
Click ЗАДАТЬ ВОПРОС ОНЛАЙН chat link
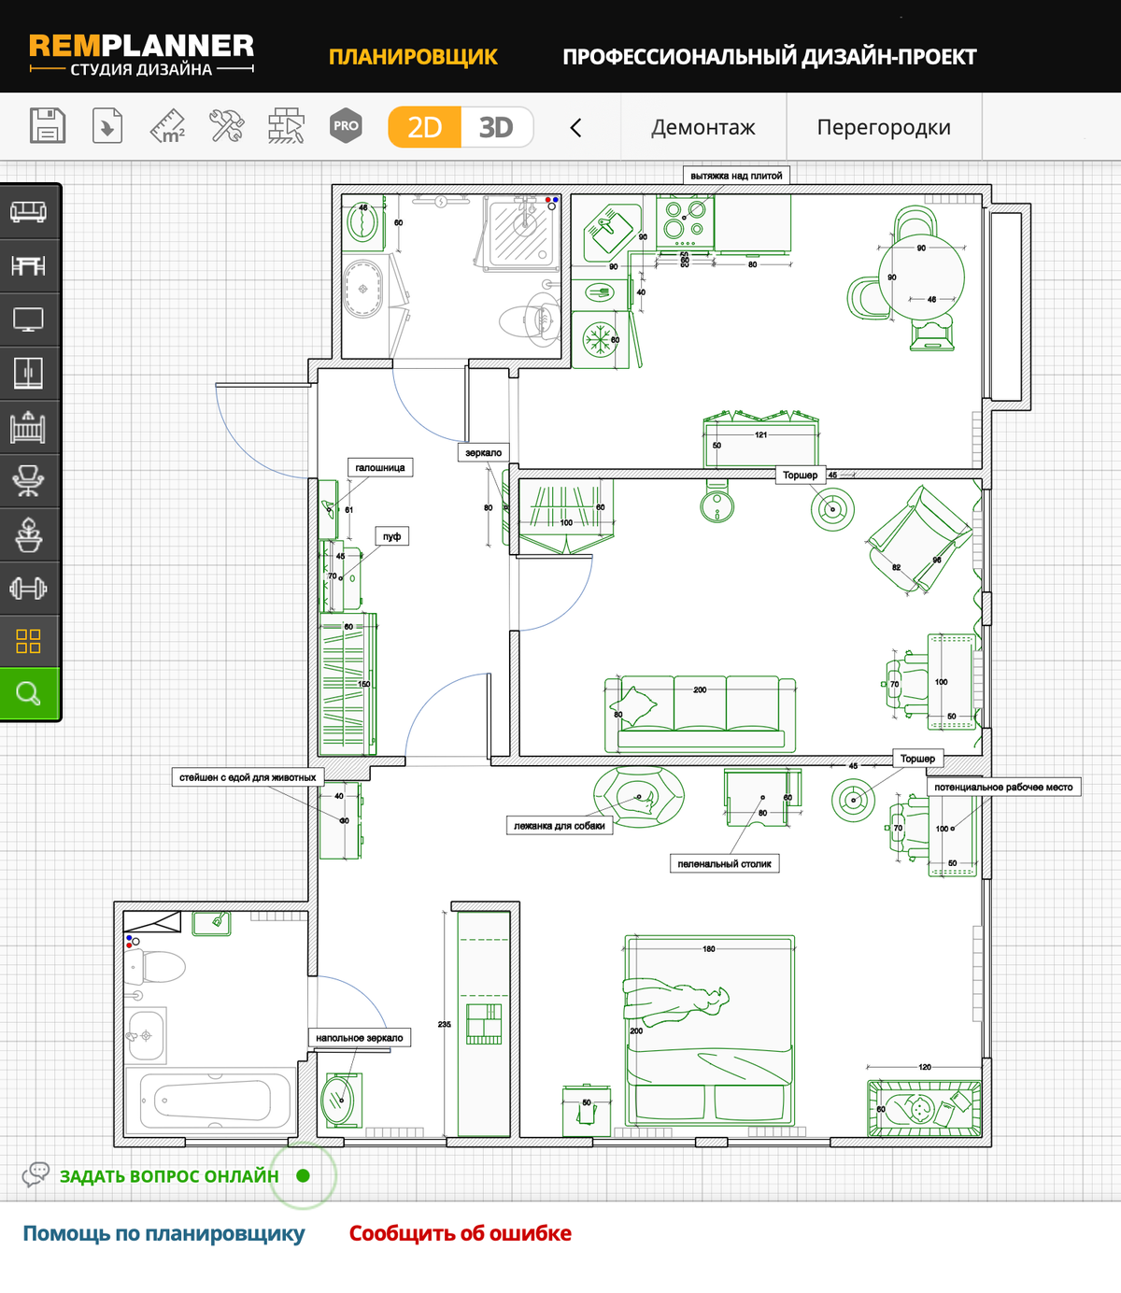click(169, 1176)
